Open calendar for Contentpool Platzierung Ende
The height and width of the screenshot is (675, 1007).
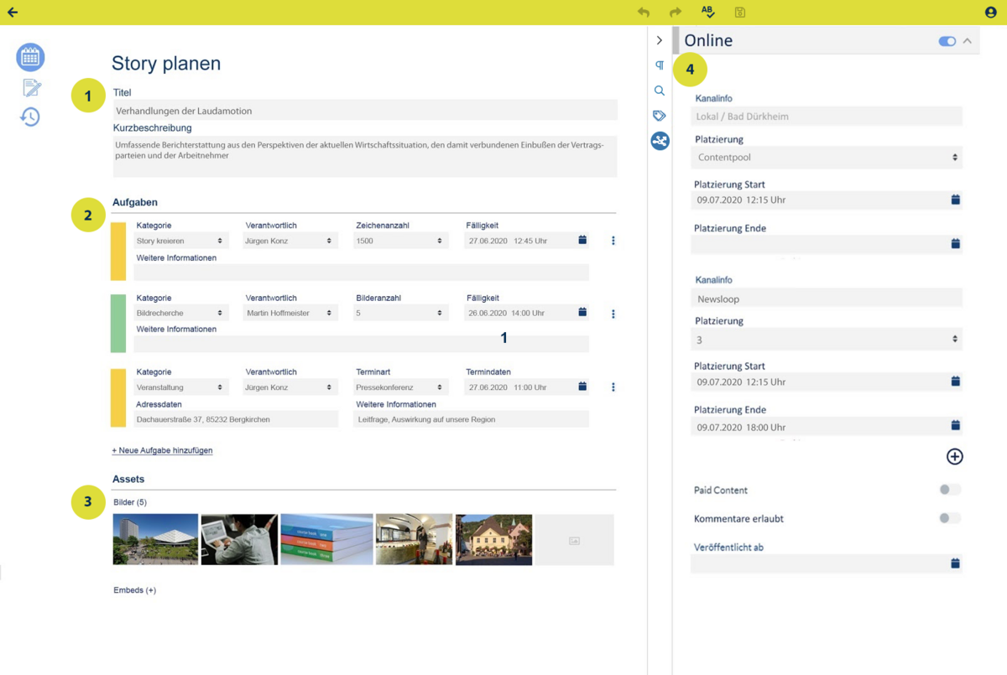click(x=955, y=244)
